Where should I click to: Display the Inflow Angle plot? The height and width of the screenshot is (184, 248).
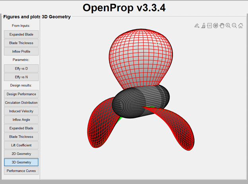(x=21, y=119)
